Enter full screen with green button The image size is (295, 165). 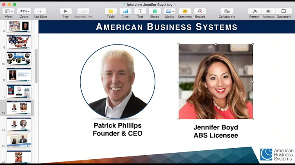coord(15,4)
